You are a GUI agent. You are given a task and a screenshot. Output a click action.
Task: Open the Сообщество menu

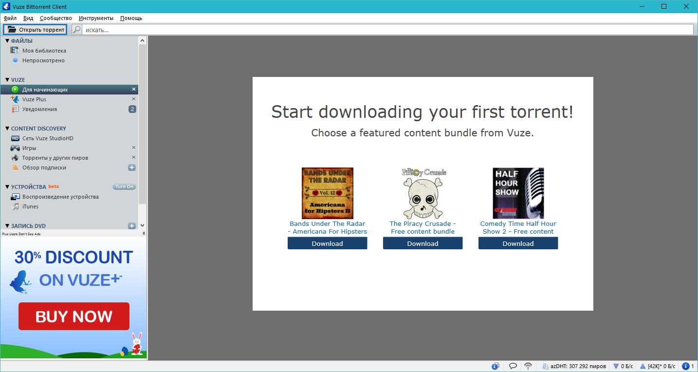[x=56, y=18]
